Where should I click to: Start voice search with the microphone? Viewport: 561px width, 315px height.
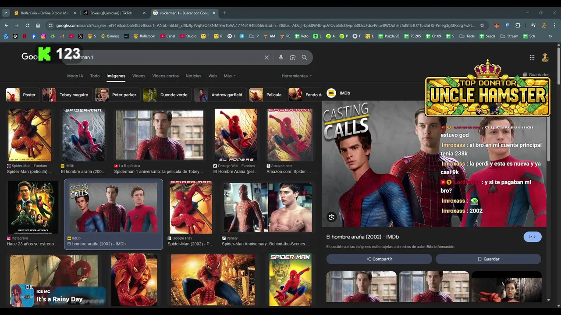click(x=281, y=57)
